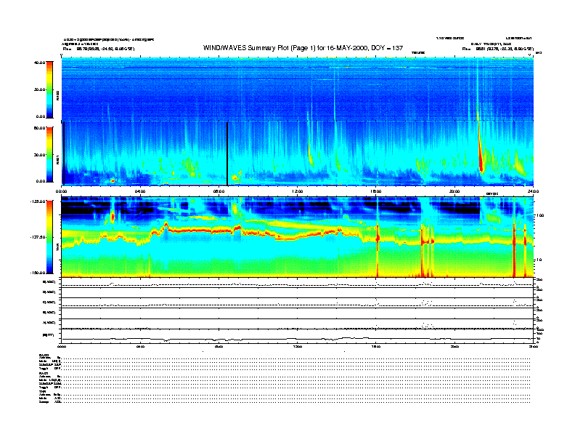Click the 24:00 tick label beneath the RAD1 spectrogram
Viewport: 575px width, 445px height.
533,191
